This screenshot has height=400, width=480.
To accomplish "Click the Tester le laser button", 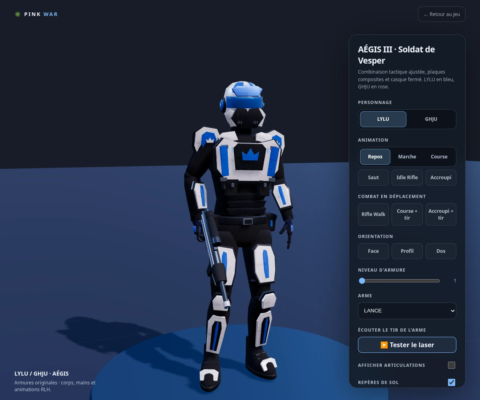I will click(x=407, y=345).
